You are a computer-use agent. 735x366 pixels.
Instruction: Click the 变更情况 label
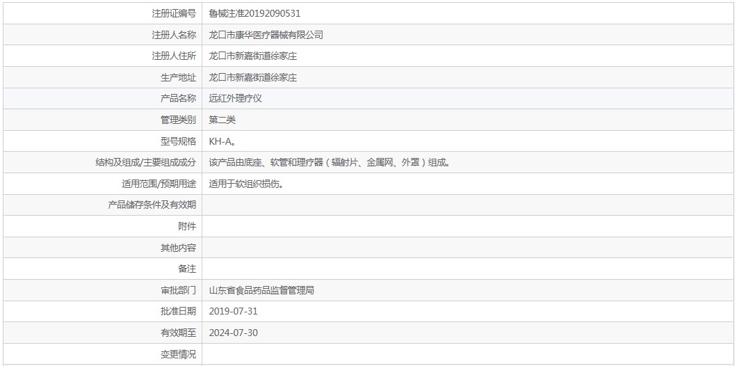tap(178, 354)
